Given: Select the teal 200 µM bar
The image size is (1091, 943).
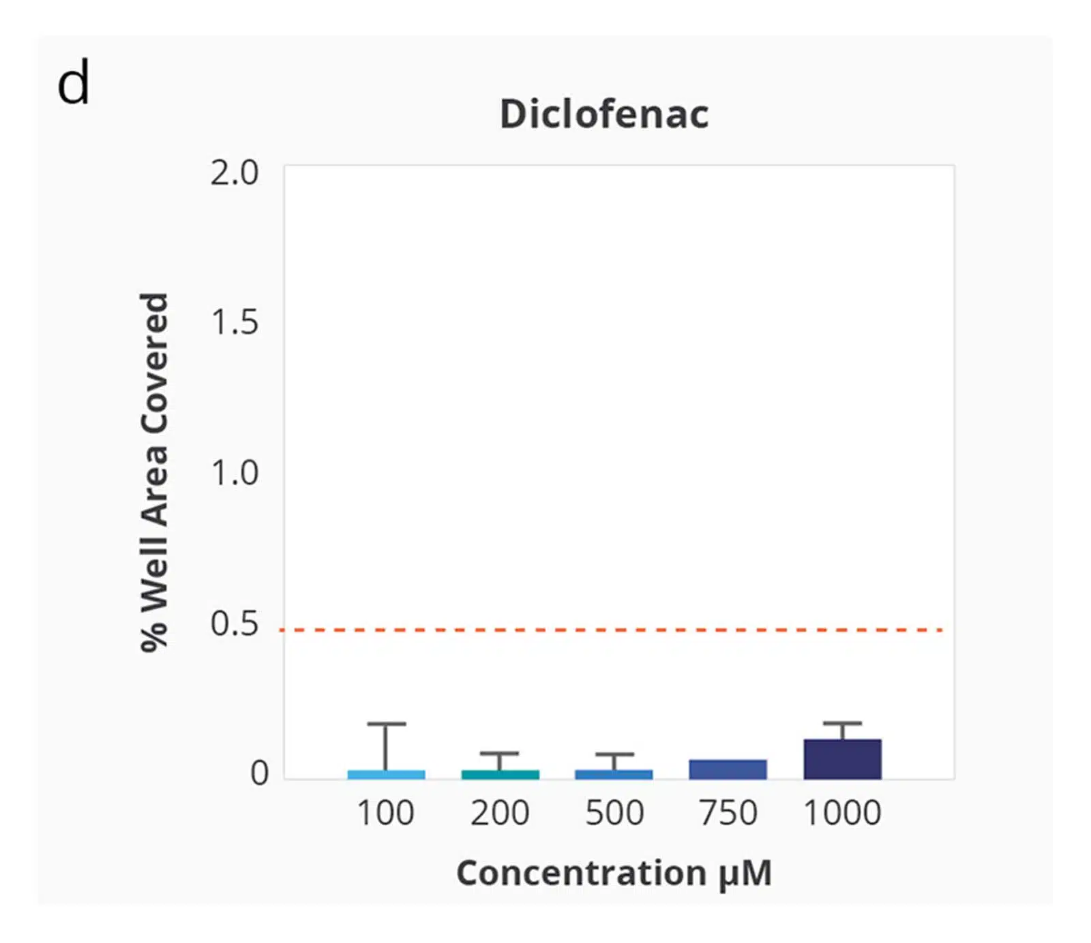Looking at the screenshot, I should [500, 775].
